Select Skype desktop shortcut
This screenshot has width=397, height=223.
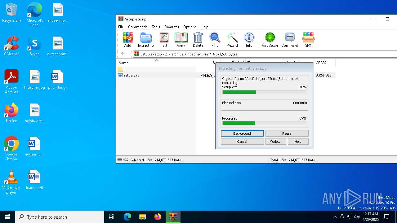34,46
